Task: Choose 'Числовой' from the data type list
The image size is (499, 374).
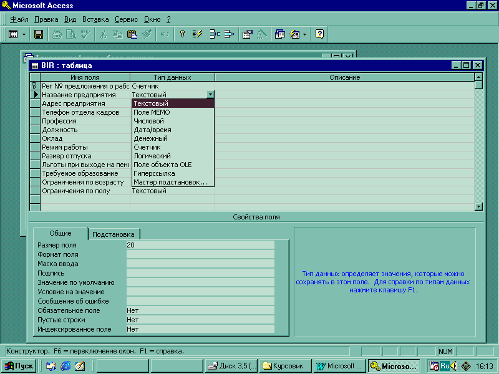Action: [148, 121]
